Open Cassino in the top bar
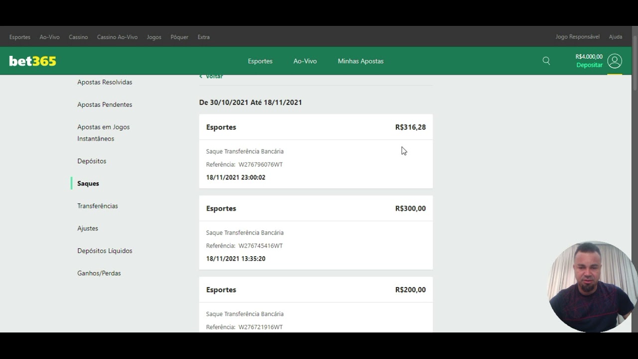 [78, 37]
